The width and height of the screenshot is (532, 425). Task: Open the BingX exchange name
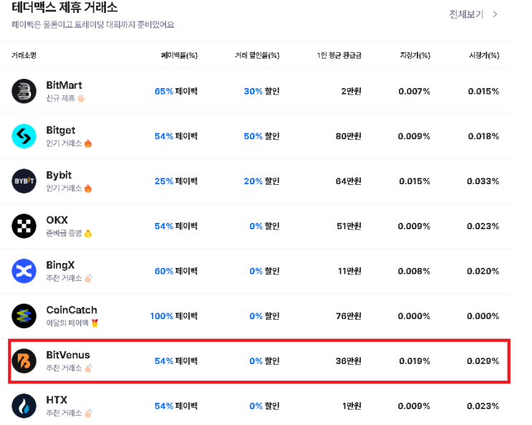coord(60,265)
